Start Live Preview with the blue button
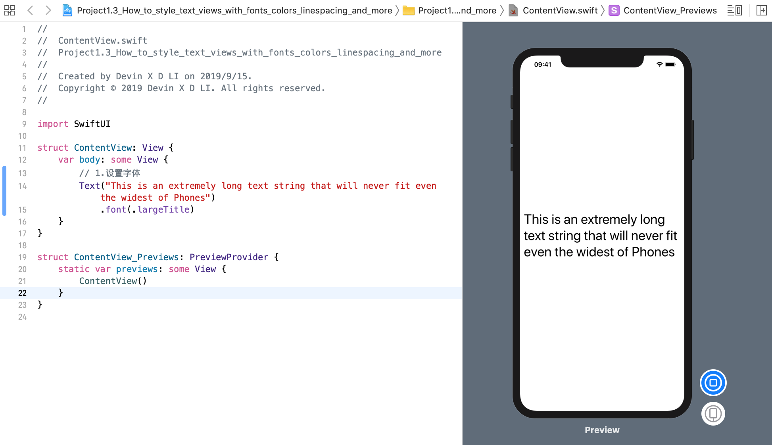This screenshot has width=772, height=445. pos(713,383)
